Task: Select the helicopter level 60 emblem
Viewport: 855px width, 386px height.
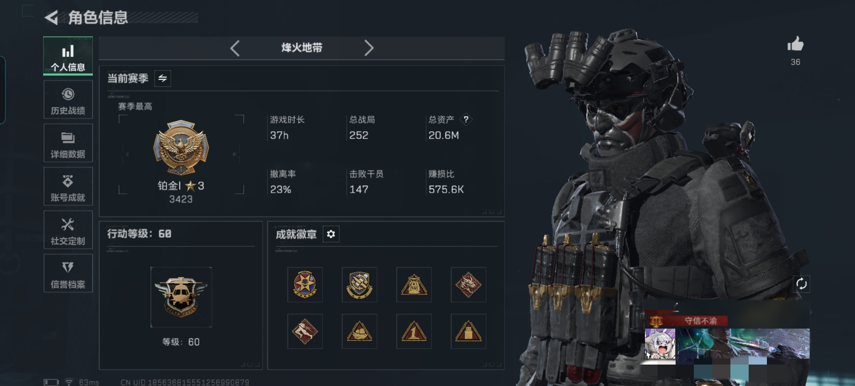Action: pos(181,297)
